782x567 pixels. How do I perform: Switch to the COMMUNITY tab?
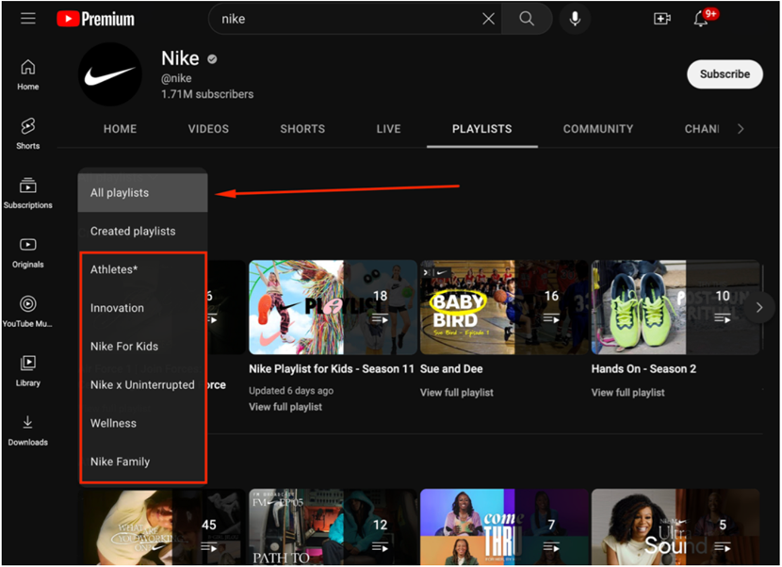[x=598, y=129]
